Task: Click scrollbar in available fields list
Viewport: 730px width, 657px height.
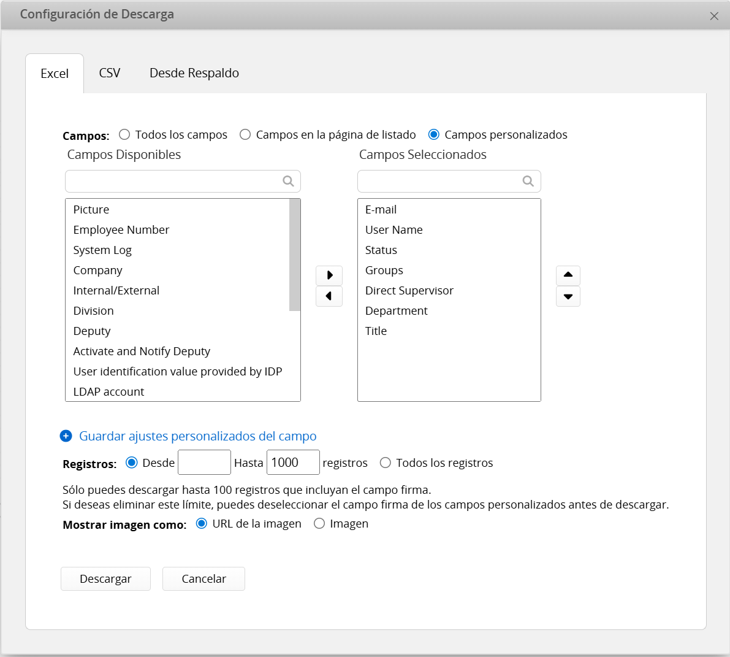Action: point(295,255)
